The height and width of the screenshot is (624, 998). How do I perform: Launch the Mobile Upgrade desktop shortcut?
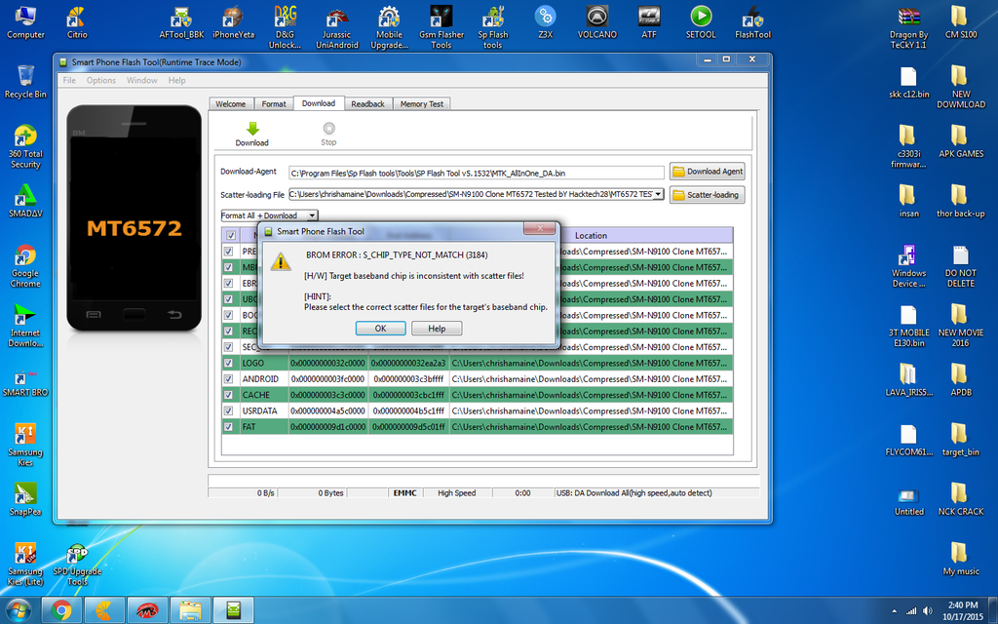[389, 27]
